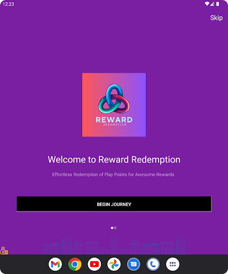Open the app drawer grid icon
The image size is (228, 274).
(x=172, y=264)
